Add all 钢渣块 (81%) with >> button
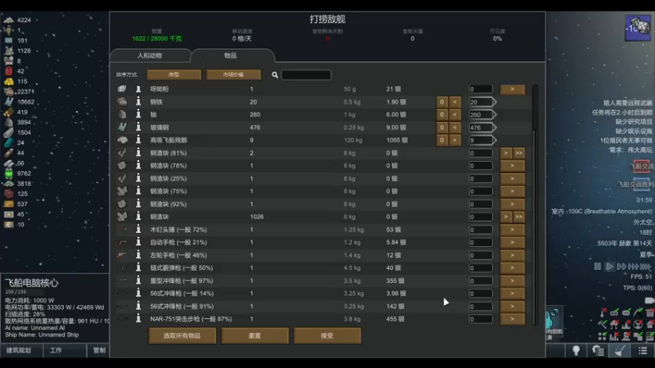The width and height of the screenshot is (655, 368). click(x=519, y=153)
